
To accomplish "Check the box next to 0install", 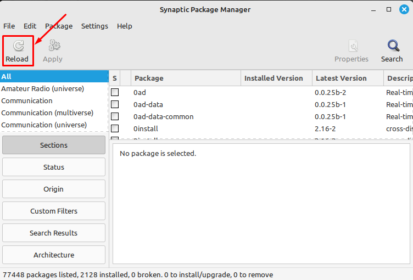I will (115, 128).
